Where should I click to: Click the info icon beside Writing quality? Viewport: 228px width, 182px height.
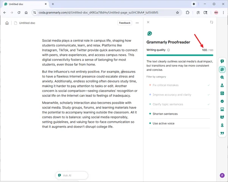click(169, 50)
